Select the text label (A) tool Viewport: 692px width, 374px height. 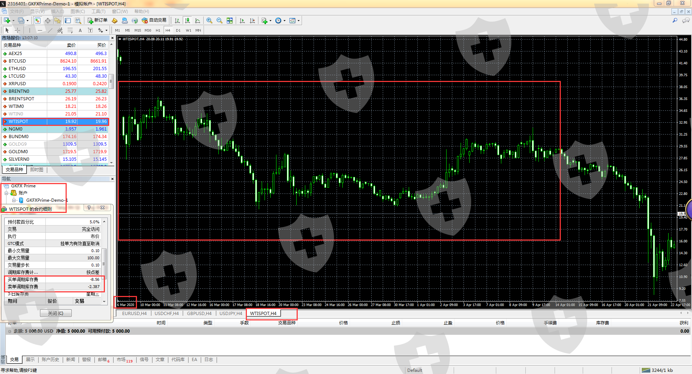[x=80, y=31]
